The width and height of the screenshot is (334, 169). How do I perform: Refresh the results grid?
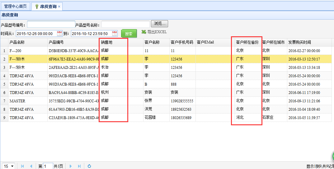(x=89, y=166)
